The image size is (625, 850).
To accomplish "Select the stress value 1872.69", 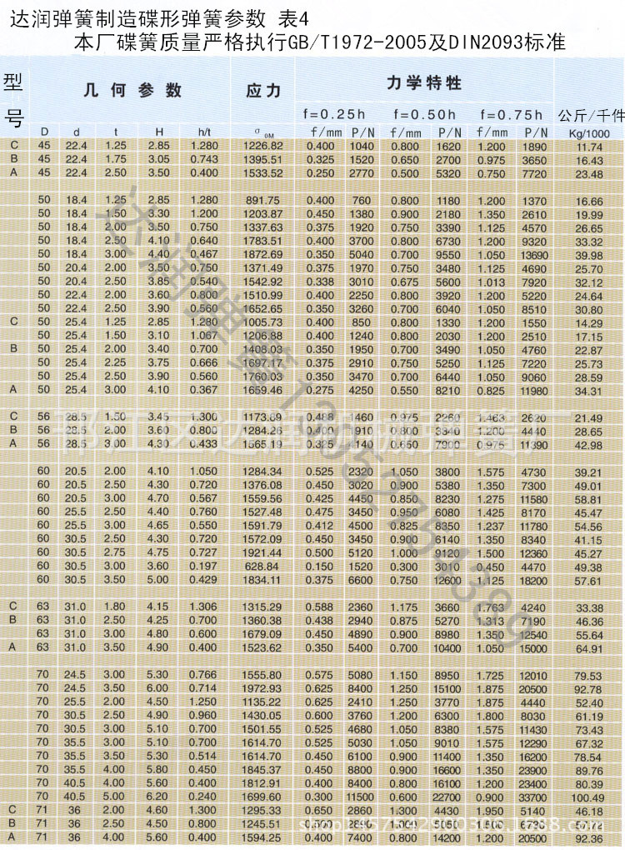I will 262,254.
